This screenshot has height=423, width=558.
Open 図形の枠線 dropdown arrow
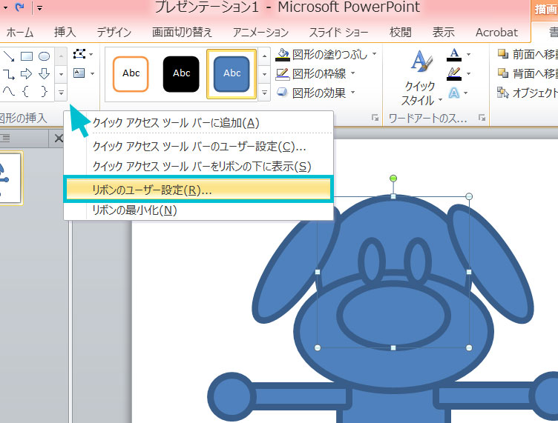[x=352, y=73]
